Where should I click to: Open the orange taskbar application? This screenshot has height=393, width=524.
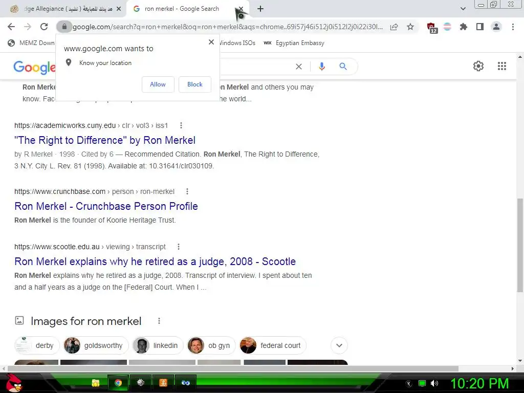(x=163, y=383)
